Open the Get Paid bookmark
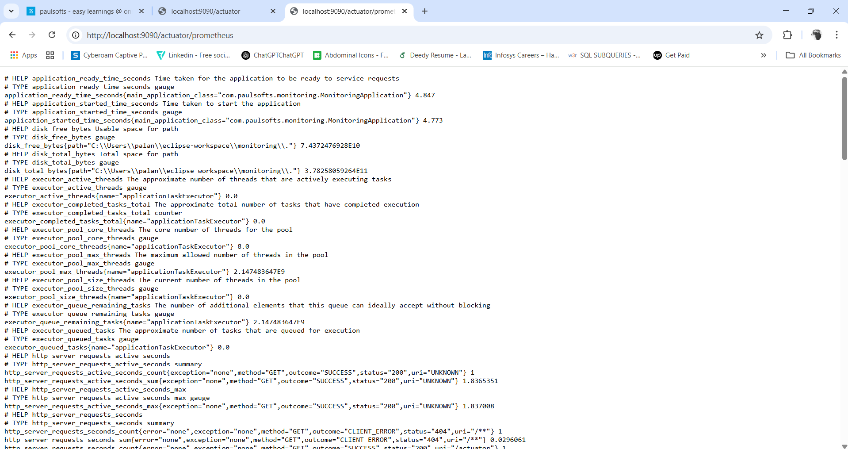Image resolution: width=848 pixels, height=449 pixels. (672, 55)
